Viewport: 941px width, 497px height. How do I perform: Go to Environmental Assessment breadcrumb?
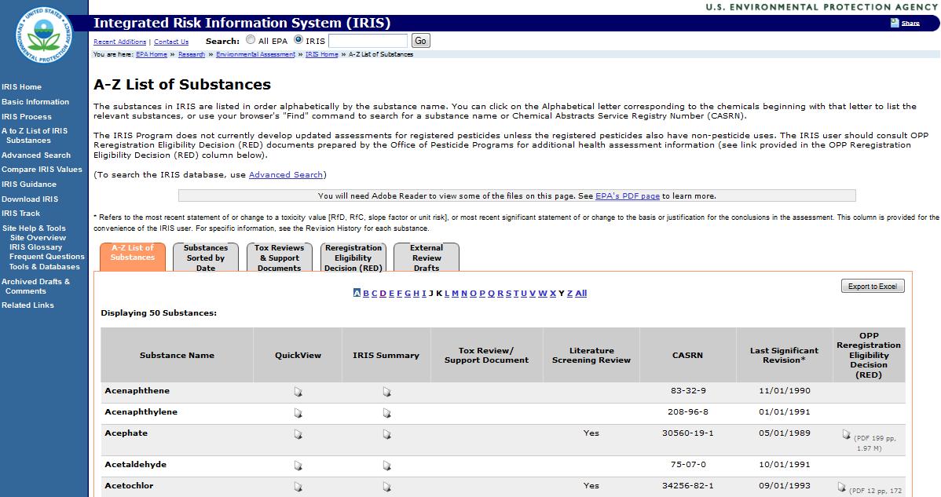click(255, 54)
